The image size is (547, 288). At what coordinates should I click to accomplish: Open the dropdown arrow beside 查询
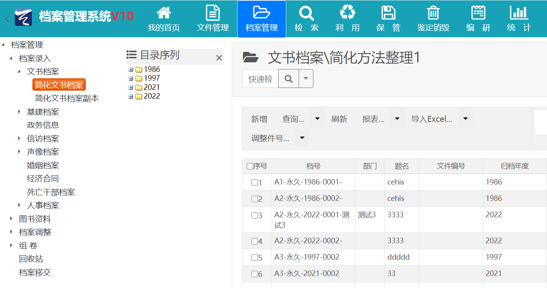point(317,119)
